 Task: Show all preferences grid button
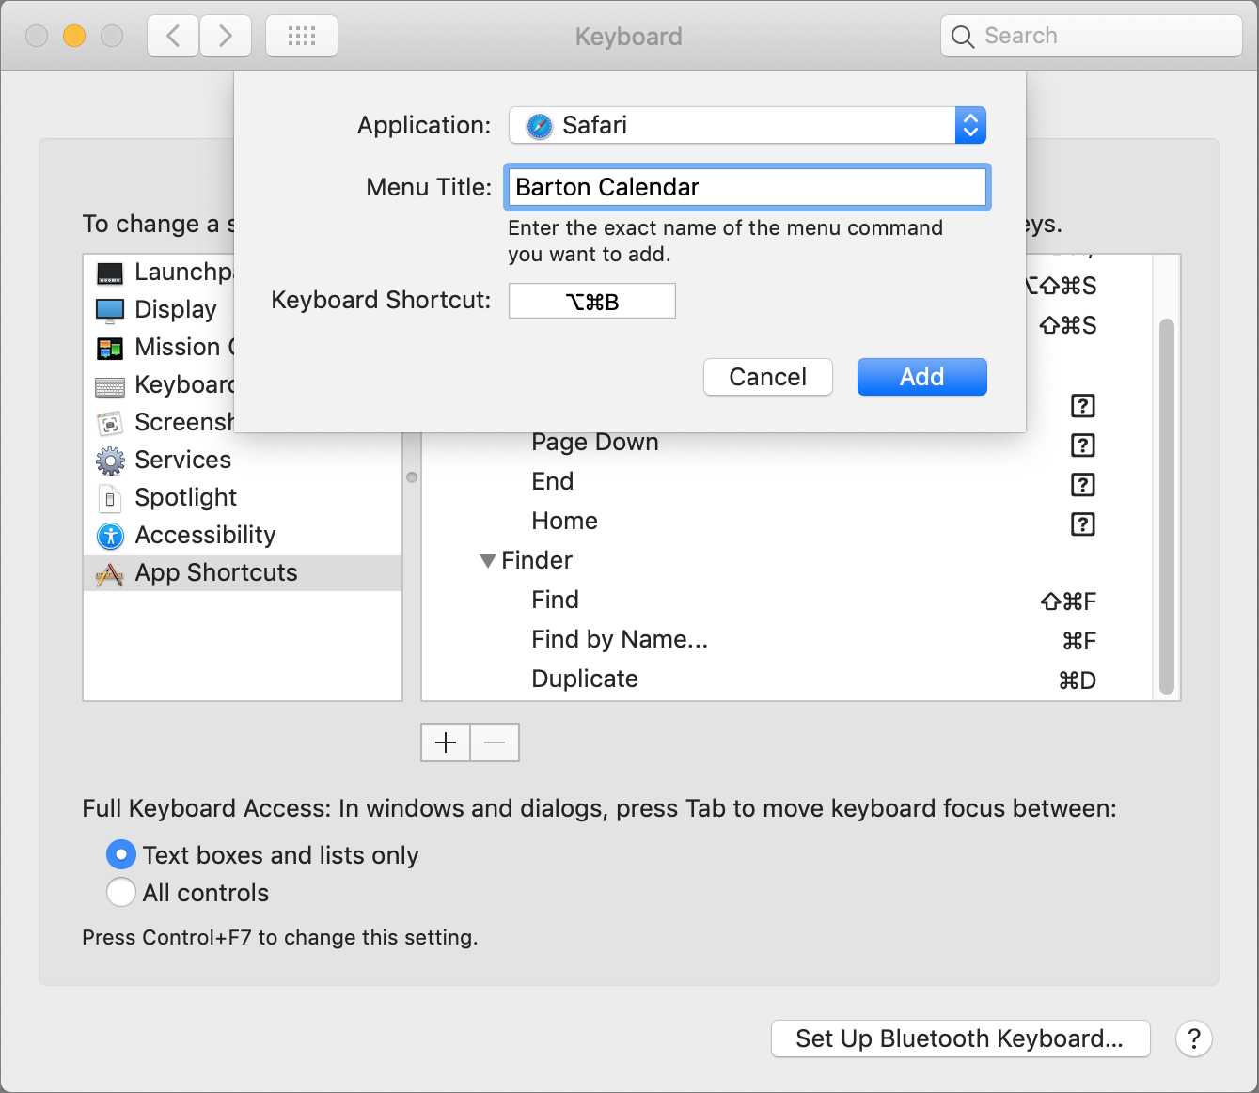tap(302, 37)
